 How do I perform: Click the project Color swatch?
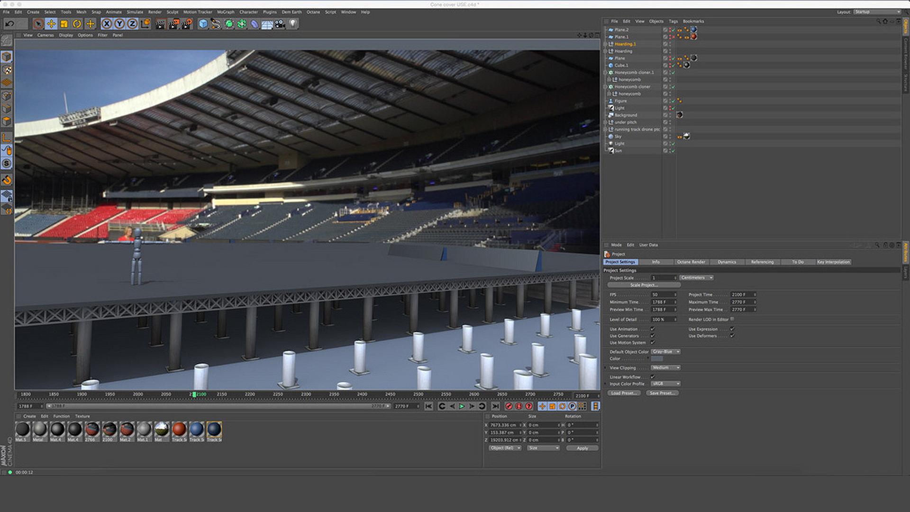pos(657,359)
